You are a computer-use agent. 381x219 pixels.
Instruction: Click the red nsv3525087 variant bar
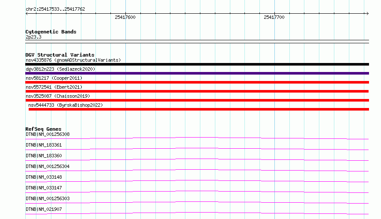point(197,100)
